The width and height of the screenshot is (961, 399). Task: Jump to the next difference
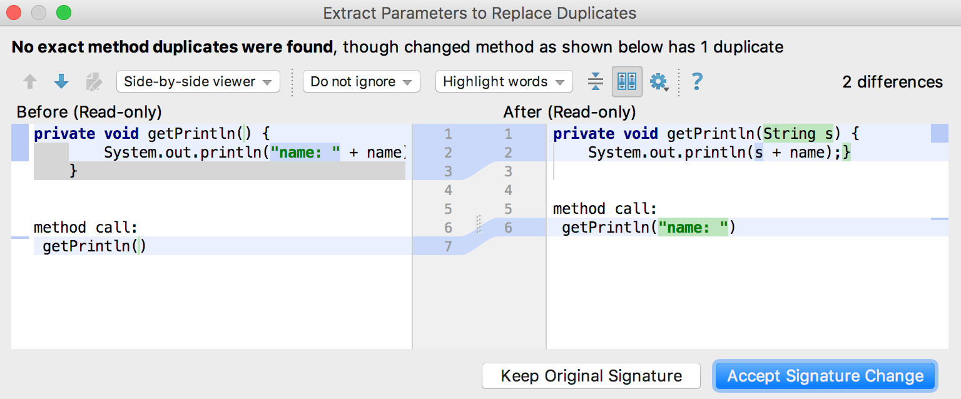61,82
